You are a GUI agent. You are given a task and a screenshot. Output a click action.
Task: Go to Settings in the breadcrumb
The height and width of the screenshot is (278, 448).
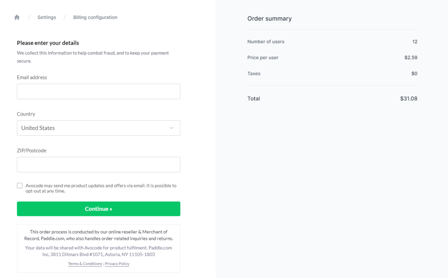[47, 18]
